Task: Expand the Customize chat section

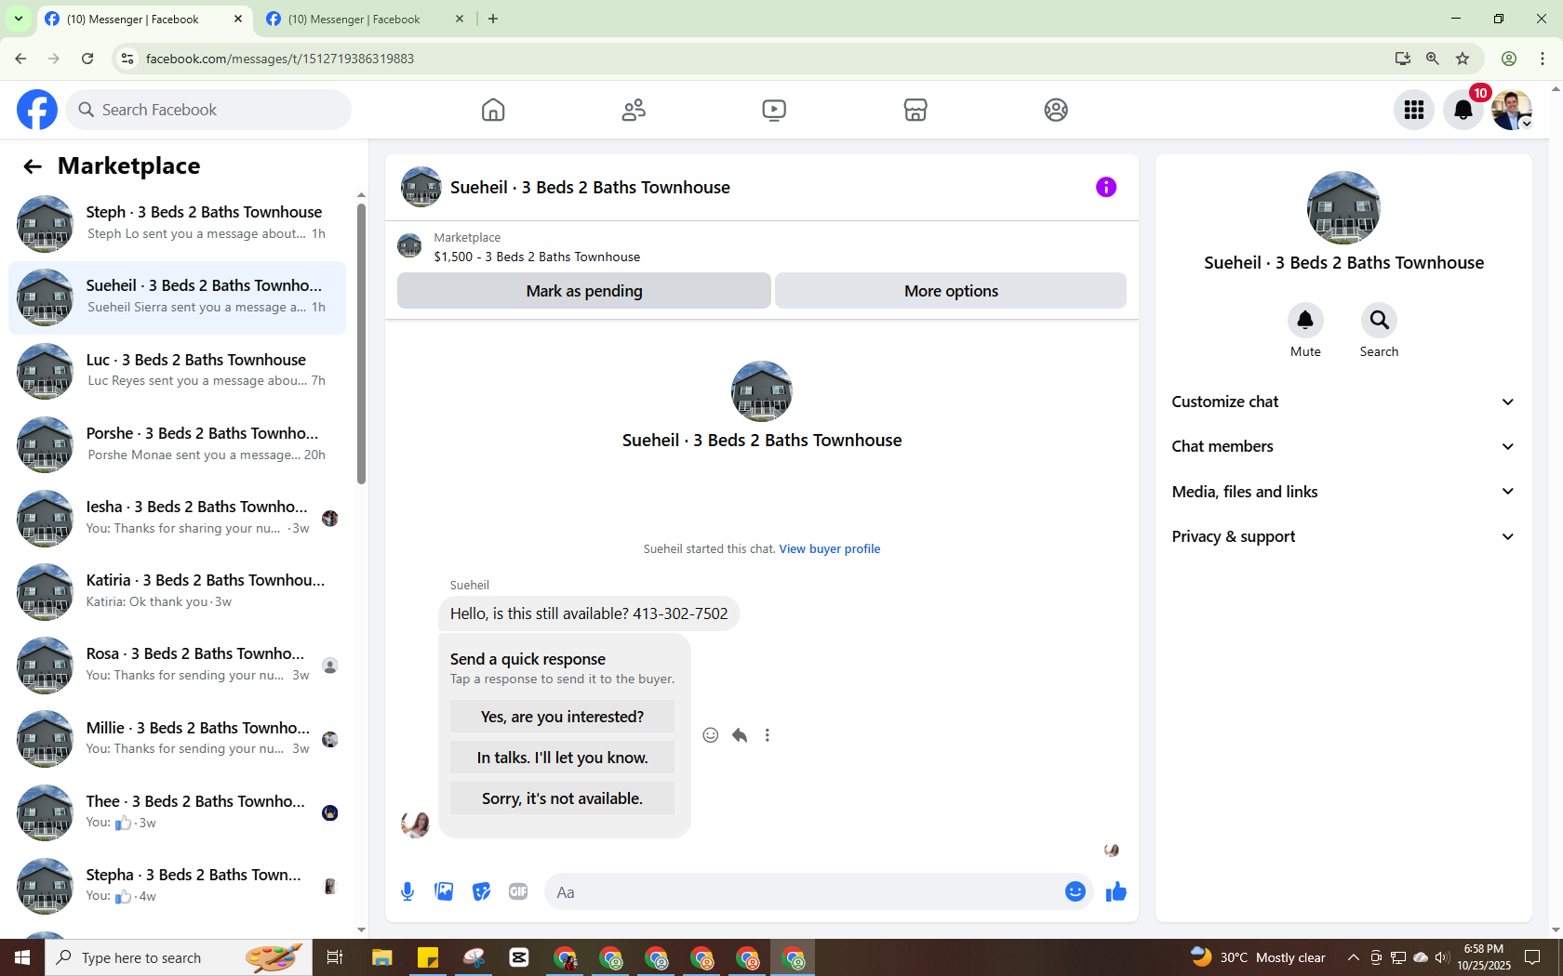Action: point(1343,402)
